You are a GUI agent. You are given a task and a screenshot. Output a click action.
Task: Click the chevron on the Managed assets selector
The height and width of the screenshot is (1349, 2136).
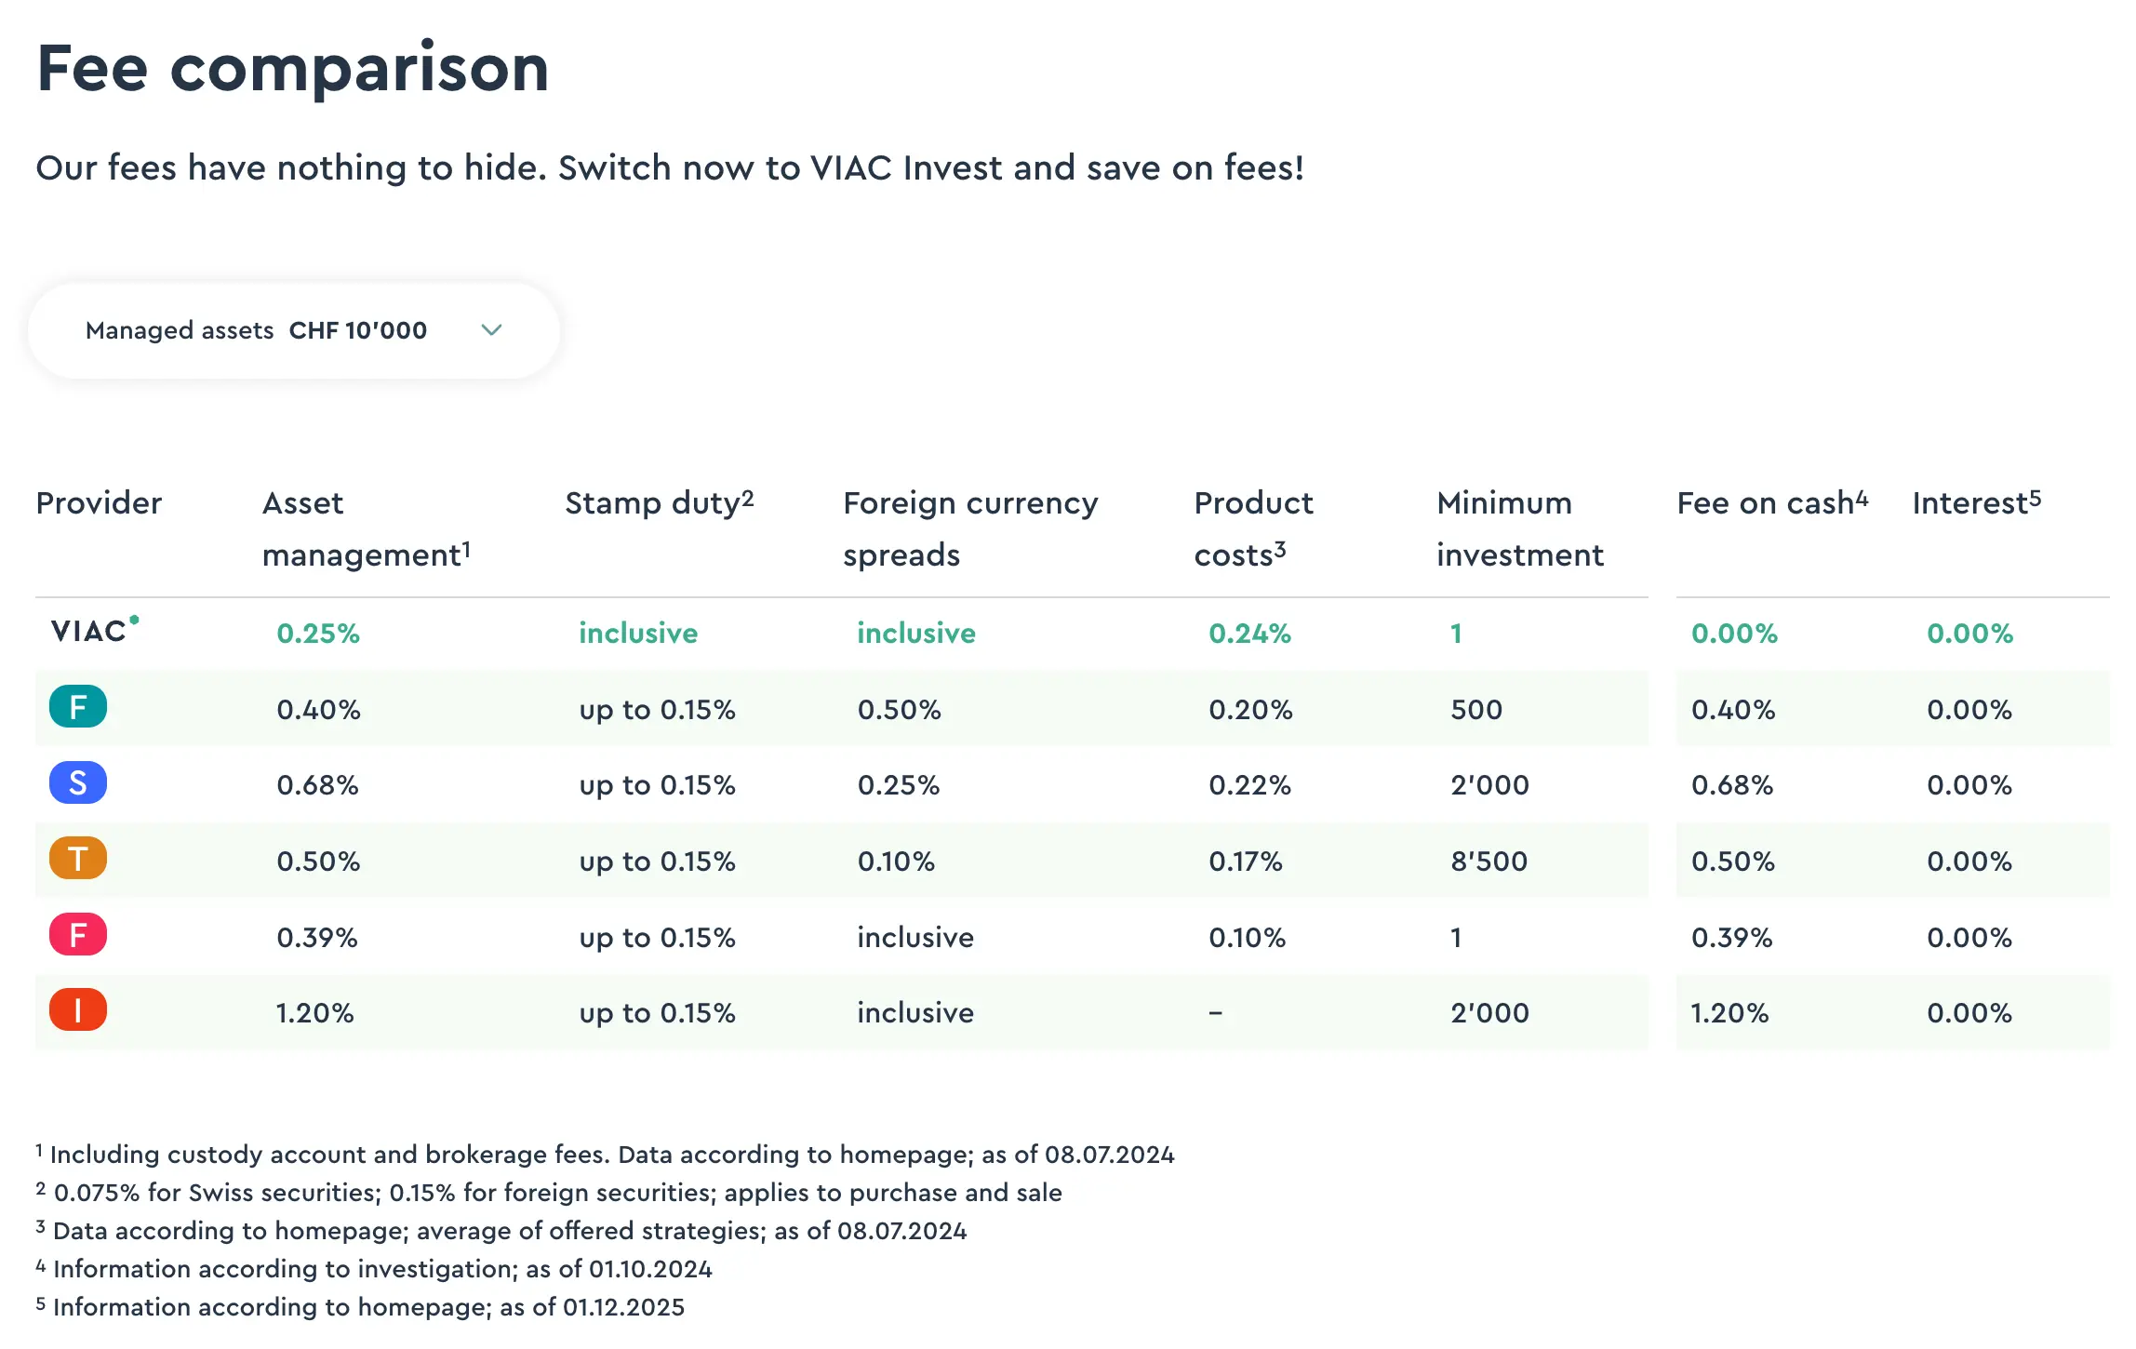(491, 330)
